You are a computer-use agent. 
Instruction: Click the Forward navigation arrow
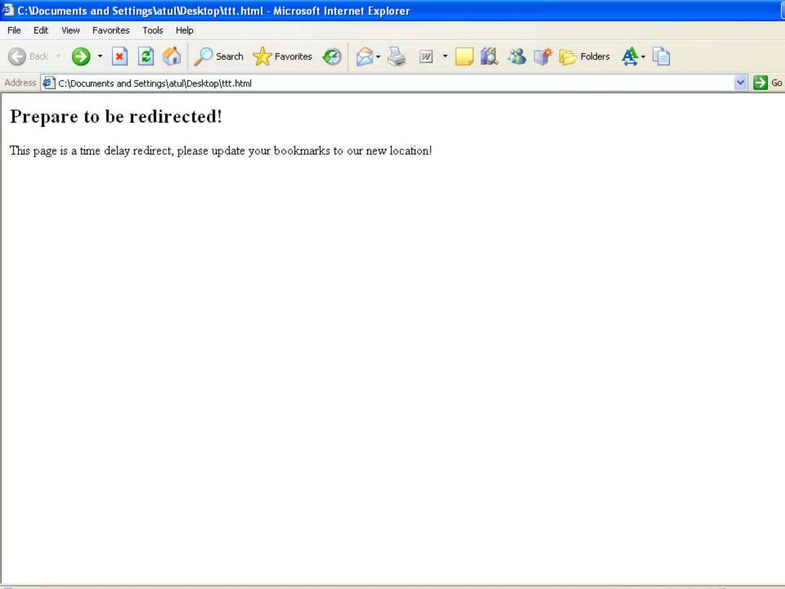click(80, 57)
